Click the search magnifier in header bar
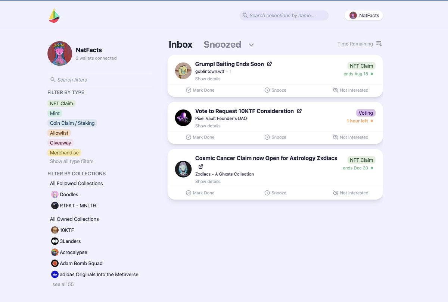448x302 pixels. pos(245,15)
